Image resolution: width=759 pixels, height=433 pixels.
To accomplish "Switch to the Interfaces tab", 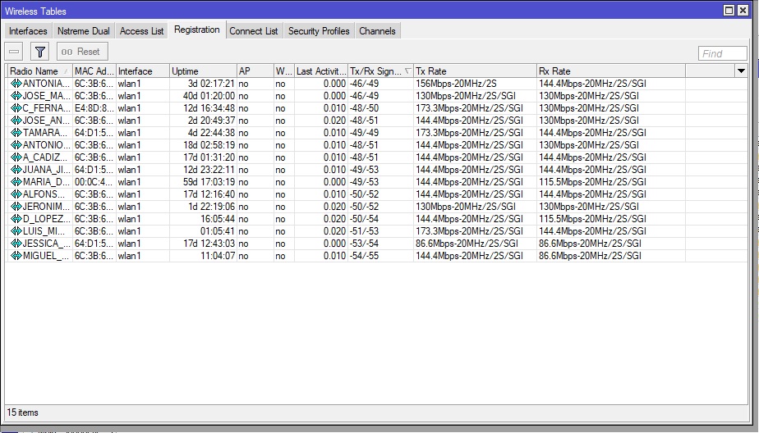I will pos(28,31).
